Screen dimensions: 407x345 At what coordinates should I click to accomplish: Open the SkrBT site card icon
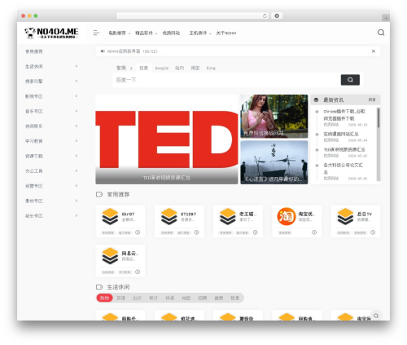point(110,217)
